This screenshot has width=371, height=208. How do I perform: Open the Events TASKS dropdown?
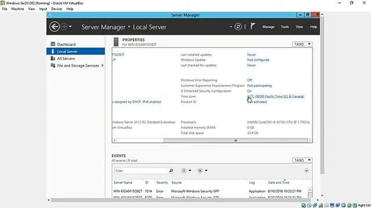(x=302, y=160)
